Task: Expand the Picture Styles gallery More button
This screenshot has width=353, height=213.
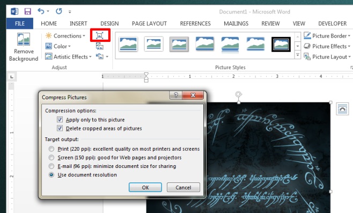Action: (x=298, y=55)
